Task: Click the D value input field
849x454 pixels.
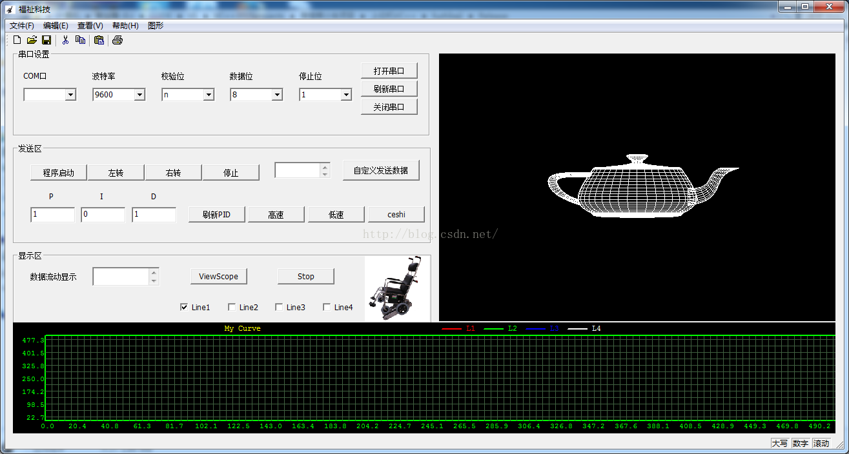Action: click(154, 215)
